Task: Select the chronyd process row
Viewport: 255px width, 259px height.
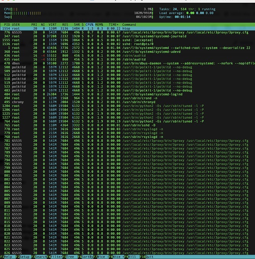Action: click(x=127, y=102)
